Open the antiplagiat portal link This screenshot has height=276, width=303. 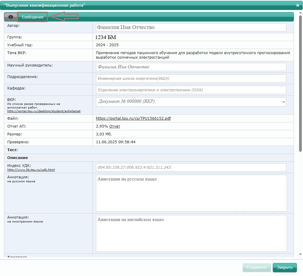44,111
